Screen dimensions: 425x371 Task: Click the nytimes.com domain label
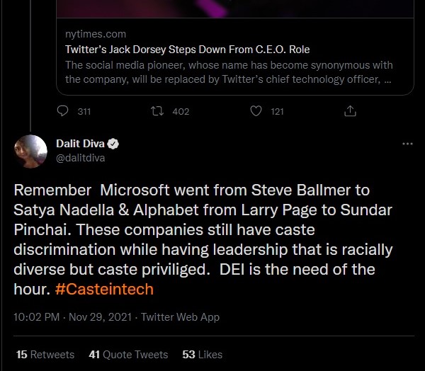[95, 34]
